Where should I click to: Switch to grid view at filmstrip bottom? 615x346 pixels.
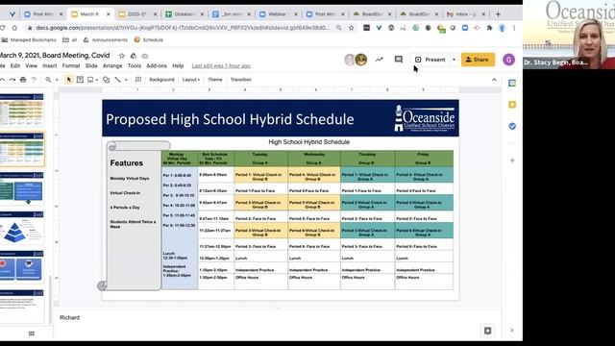click(x=32, y=334)
